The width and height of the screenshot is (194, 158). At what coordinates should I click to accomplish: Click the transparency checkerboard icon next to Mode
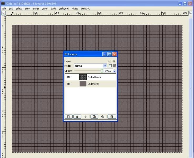pos(114,66)
